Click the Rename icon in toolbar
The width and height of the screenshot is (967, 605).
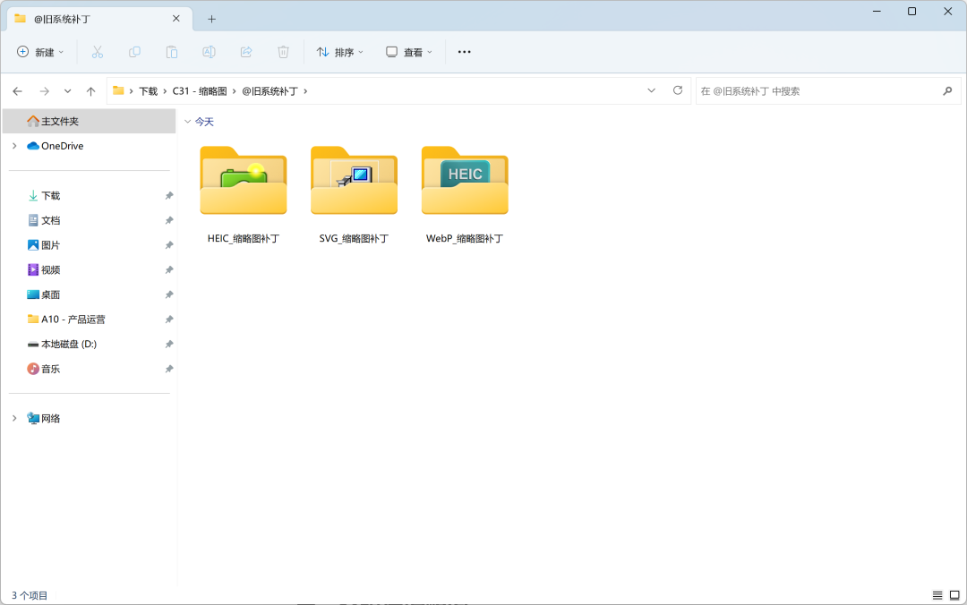pyautogui.click(x=209, y=53)
